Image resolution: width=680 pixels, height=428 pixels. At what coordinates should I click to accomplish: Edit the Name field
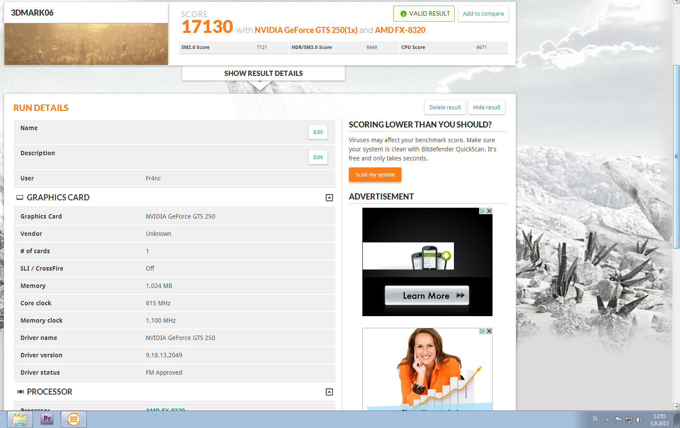click(x=318, y=132)
